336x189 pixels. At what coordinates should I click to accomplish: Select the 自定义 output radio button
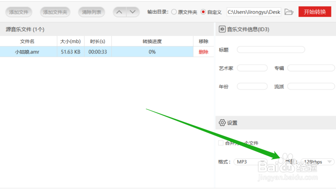click(x=203, y=12)
